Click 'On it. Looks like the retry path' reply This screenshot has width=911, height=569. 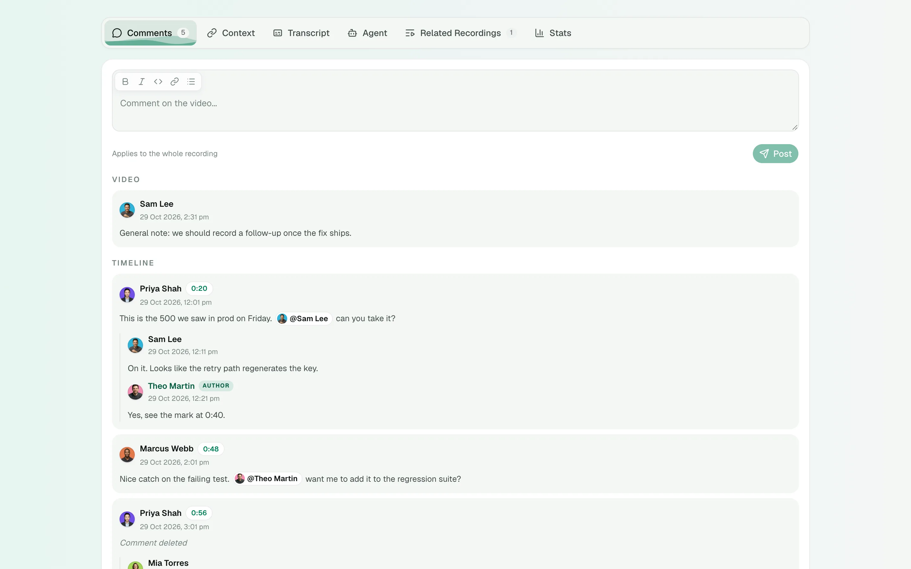pyautogui.click(x=223, y=368)
